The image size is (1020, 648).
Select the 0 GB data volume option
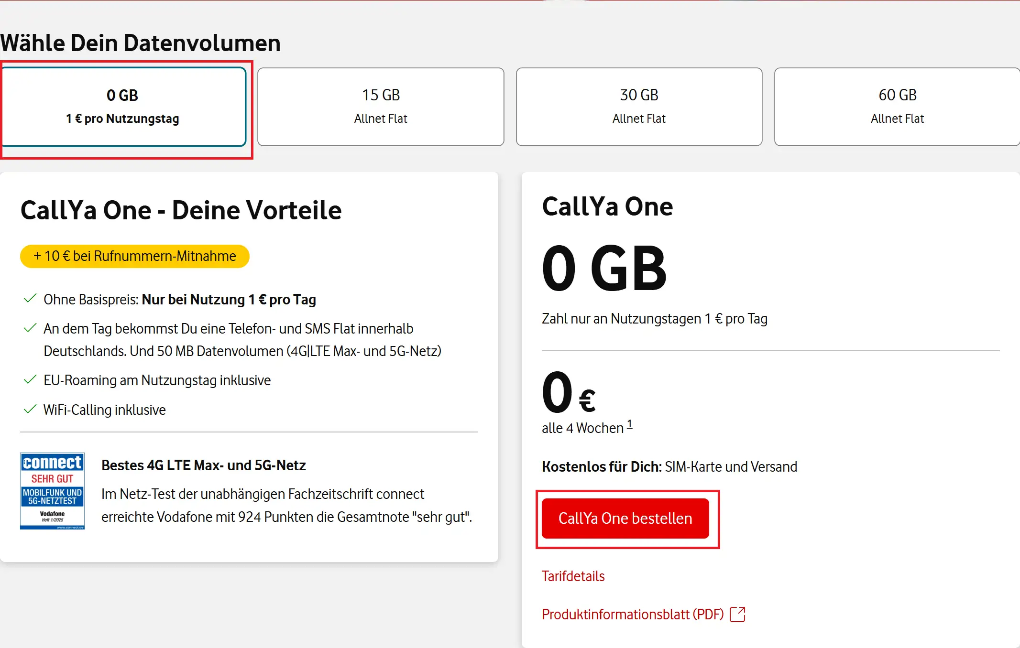tap(123, 107)
